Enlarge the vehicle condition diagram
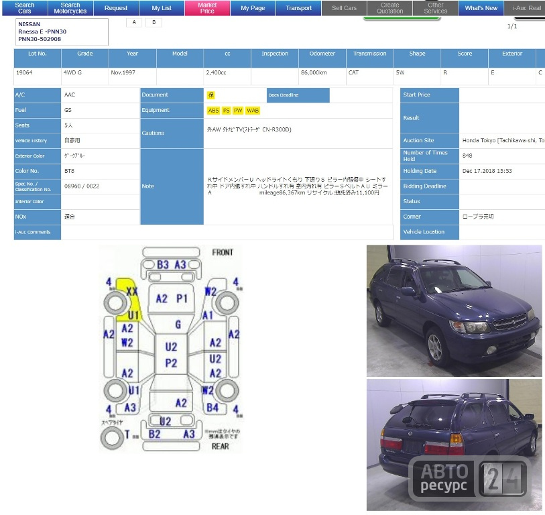The width and height of the screenshot is (545, 515). click(x=171, y=349)
